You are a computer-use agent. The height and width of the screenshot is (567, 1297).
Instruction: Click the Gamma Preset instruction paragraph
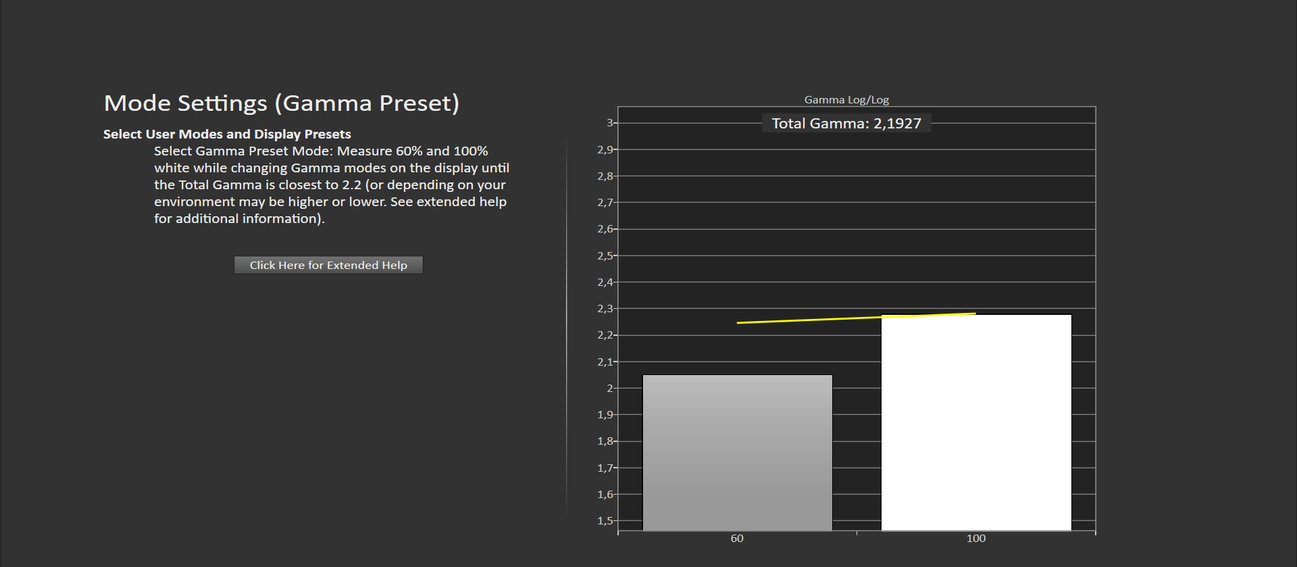point(331,184)
